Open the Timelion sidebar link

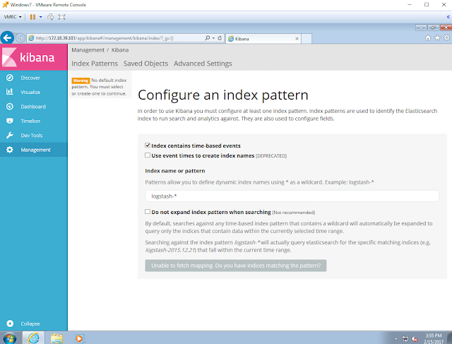(30, 121)
